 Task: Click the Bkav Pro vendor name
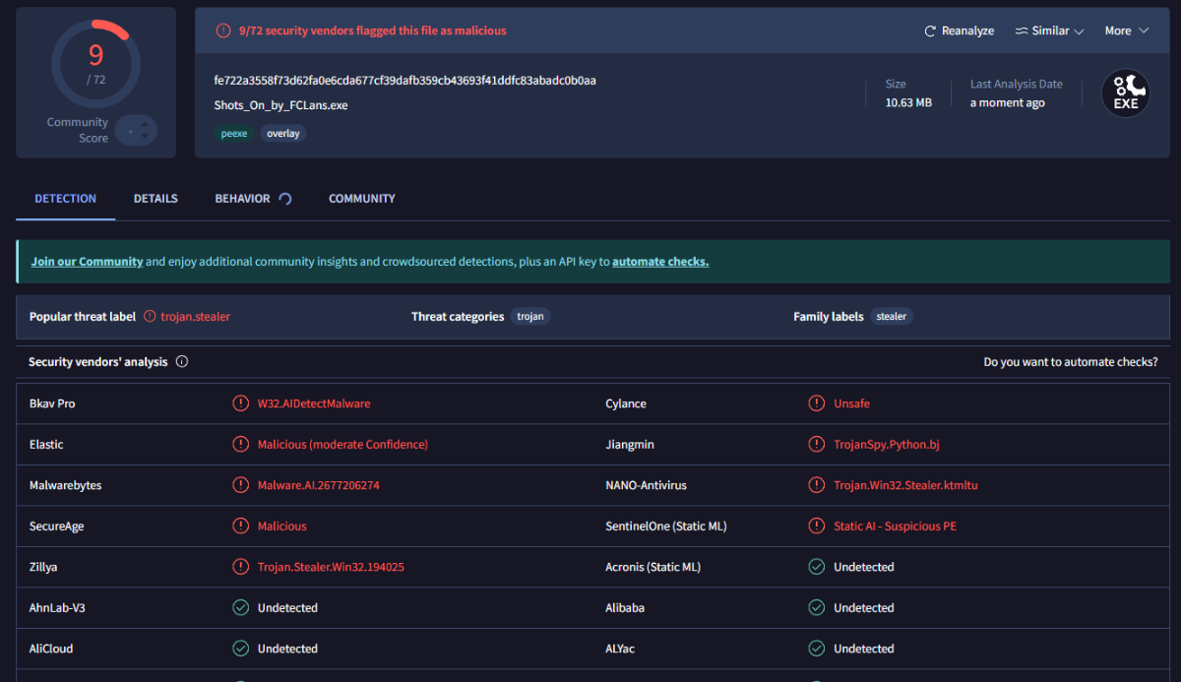[x=52, y=403]
